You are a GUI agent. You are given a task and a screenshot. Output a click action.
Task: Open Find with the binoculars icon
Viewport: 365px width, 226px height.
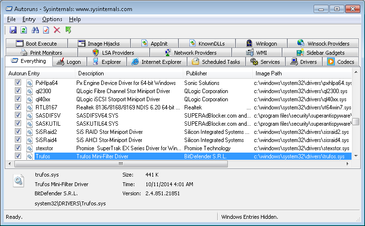pos(35,30)
